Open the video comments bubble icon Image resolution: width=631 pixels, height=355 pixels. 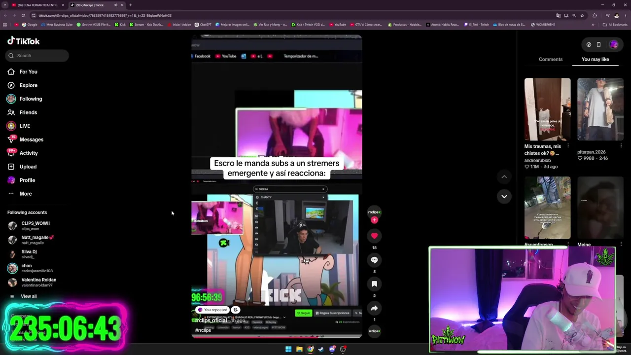pyautogui.click(x=374, y=260)
